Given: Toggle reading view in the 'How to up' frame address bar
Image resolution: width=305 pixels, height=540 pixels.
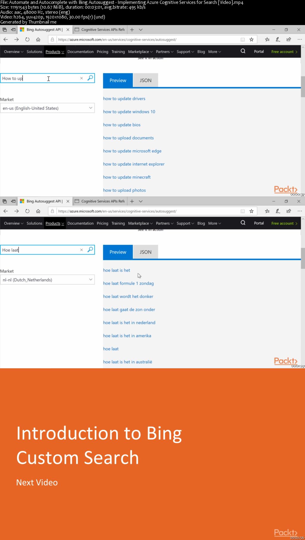Looking at the screenshot, I should 243,39.
